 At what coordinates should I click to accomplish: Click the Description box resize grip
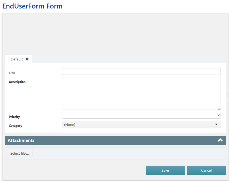pyautogui.click(x=219, y=108)
